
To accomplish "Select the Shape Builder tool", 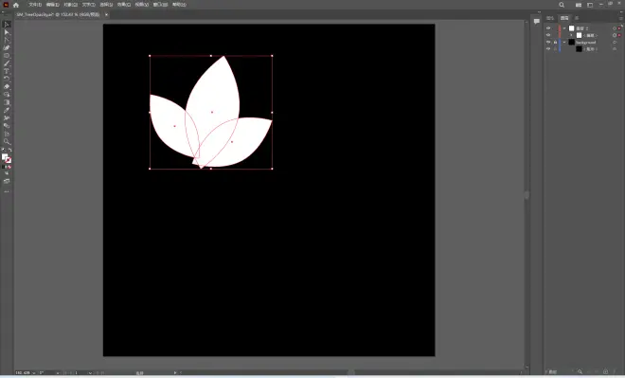I will 7,95.
